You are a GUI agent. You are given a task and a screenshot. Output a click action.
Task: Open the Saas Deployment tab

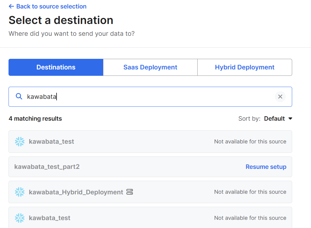[150, 67]
